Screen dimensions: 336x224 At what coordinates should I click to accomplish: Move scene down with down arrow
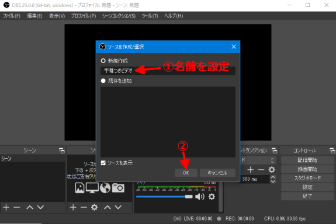(40, 207)
